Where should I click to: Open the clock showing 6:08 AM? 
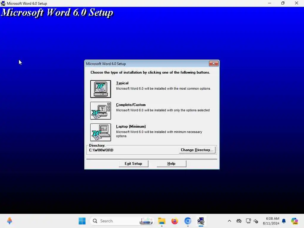pos(271,221)
